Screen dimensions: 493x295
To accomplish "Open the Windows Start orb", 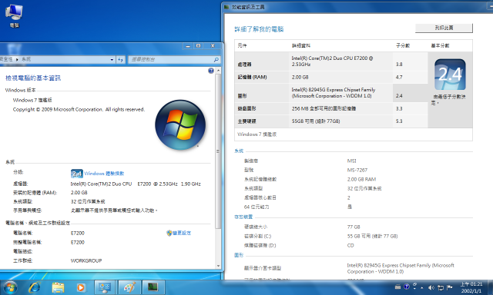I will click(x=10, y=287).
